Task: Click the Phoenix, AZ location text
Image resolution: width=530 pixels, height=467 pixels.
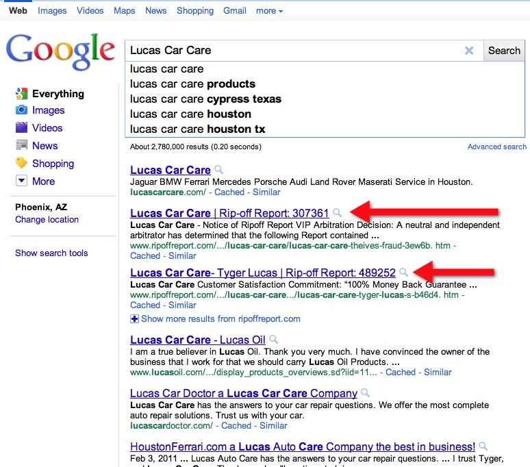Action: [41, 207]
